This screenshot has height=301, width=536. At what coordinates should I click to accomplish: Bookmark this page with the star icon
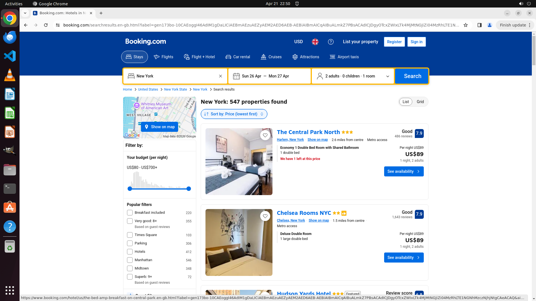pos(466,25)
